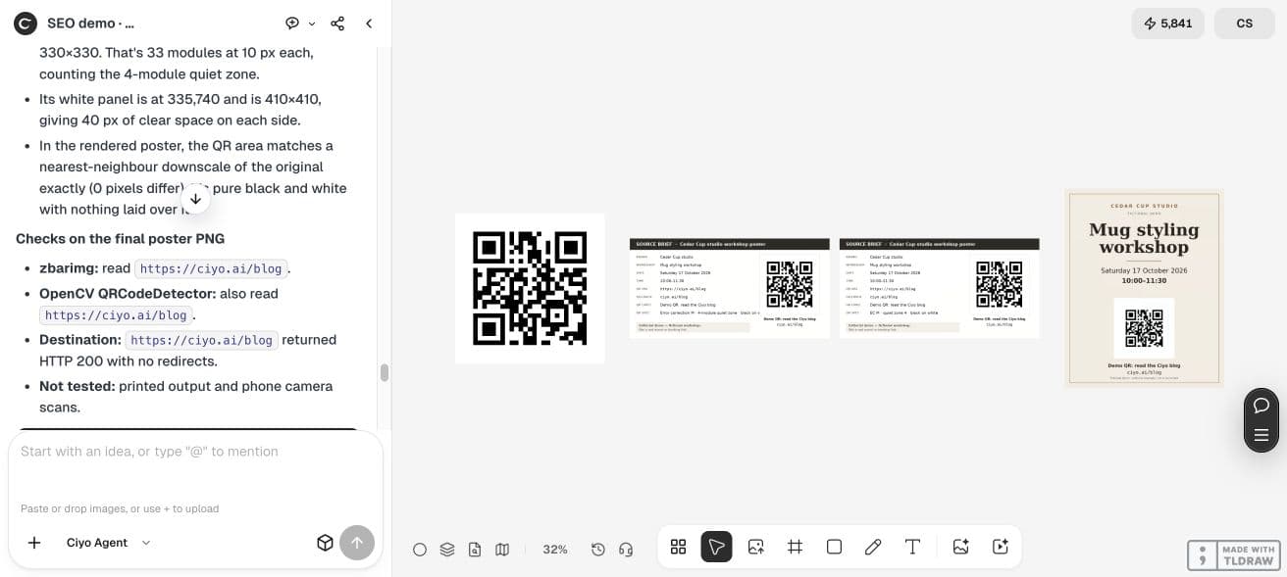
Task: Open the version history icon
Action: click(598, 550)
